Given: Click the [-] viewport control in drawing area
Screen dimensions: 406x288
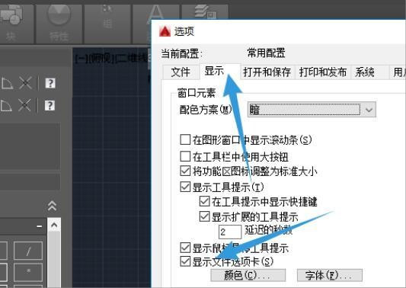Looking at the screenshot, I should tap(82, 59).
